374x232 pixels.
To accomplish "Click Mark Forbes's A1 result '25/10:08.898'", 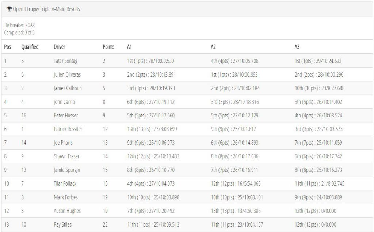I will (x=167, y=197).
